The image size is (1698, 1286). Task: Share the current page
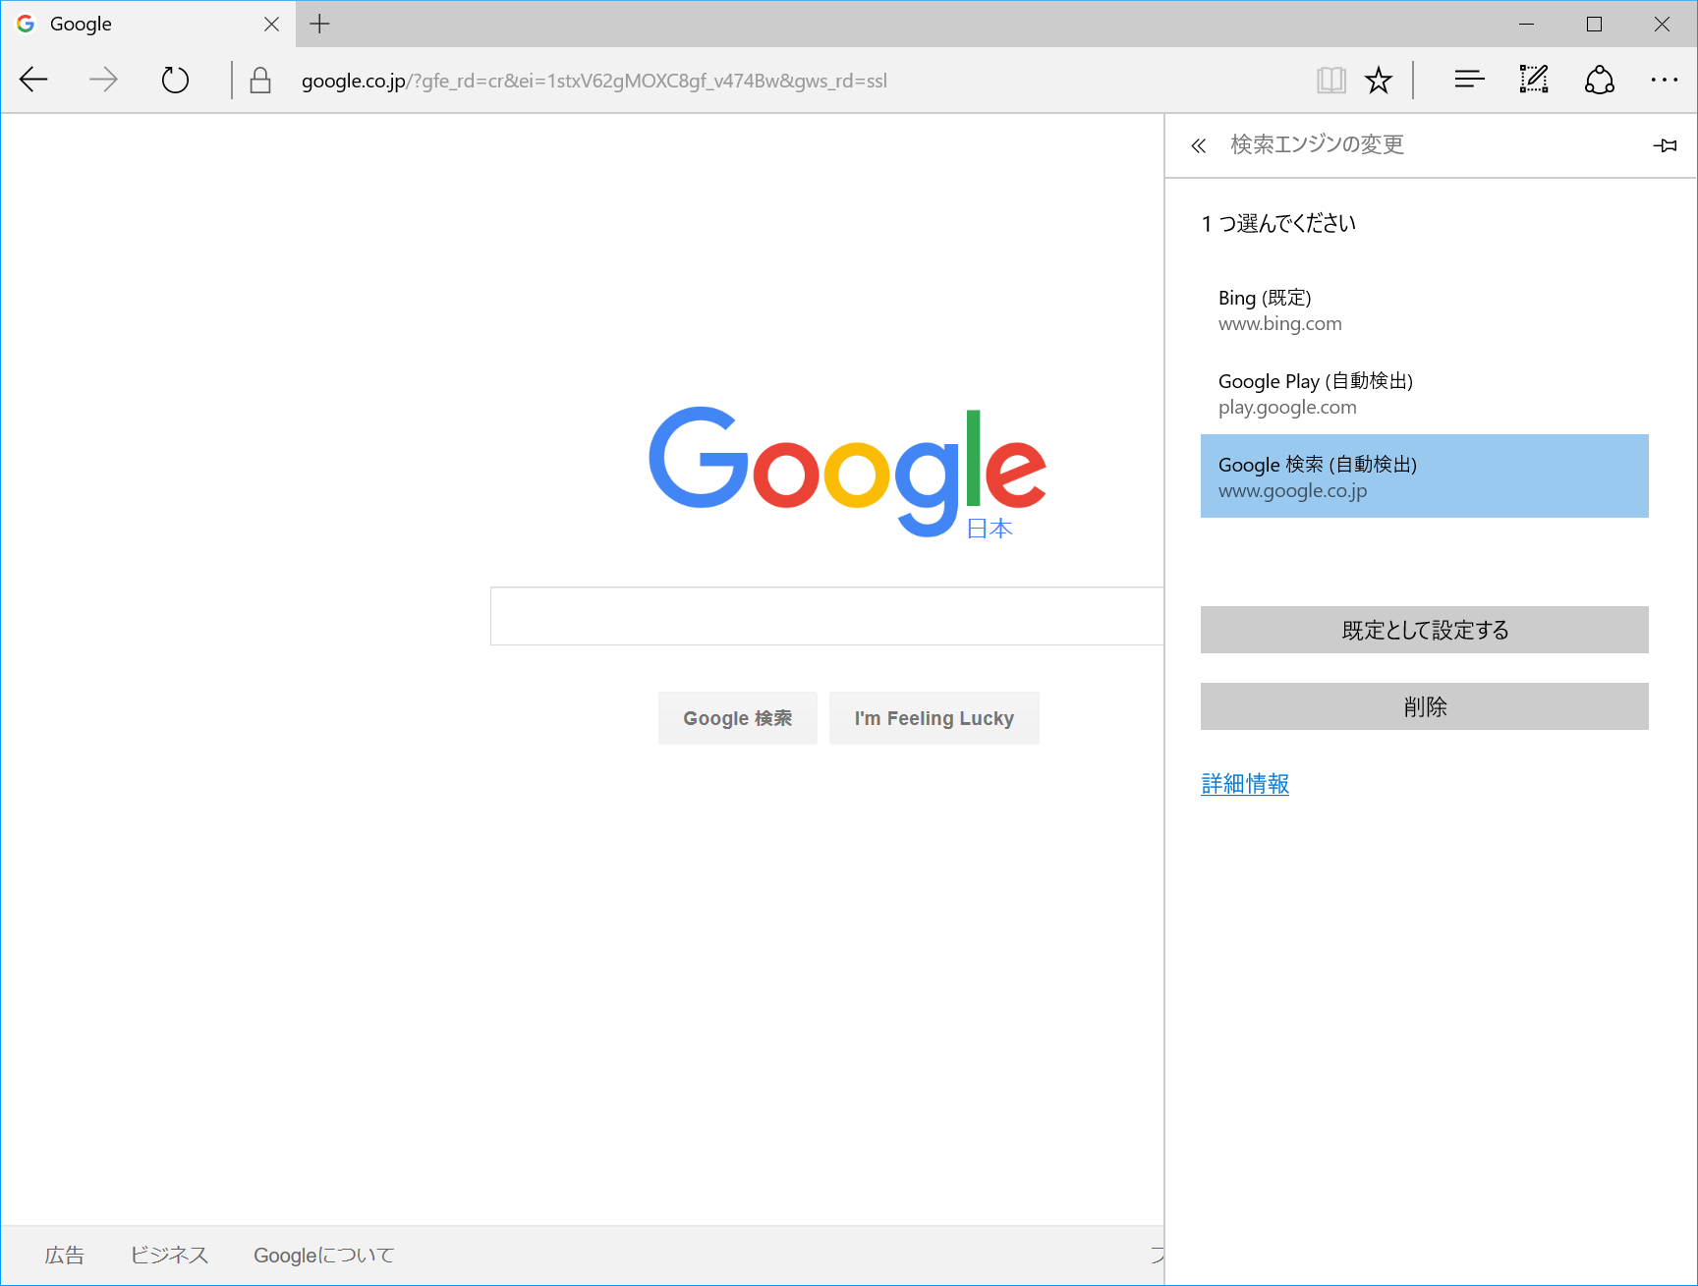1599,80
